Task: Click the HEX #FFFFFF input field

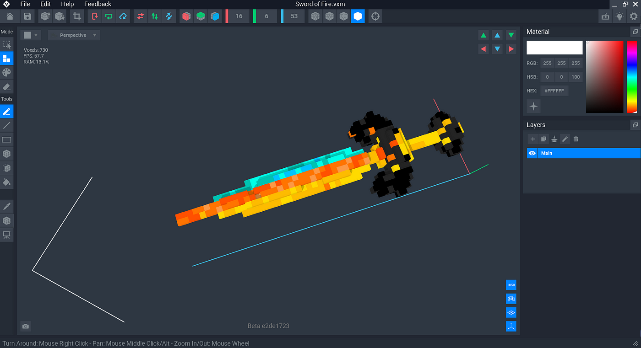Action: point(554,91)
